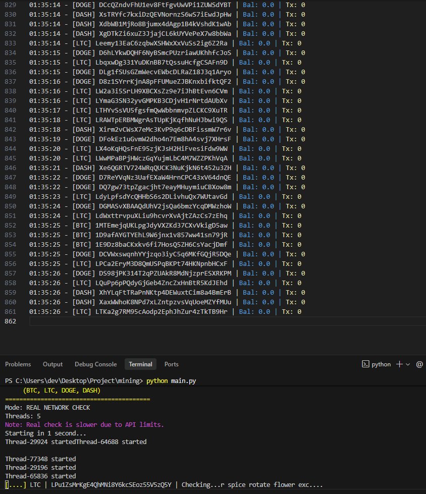Click address LRAWTpERBMWgrAsTUpKjKqfhNuHJbwi9QS

(x=162, y=120)
